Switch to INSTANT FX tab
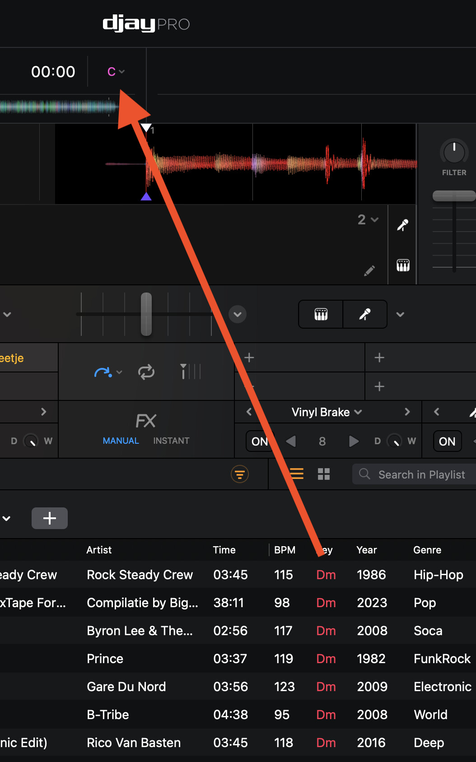The height and width of the screenshot is (762, 476). click(x=171, y=441)
